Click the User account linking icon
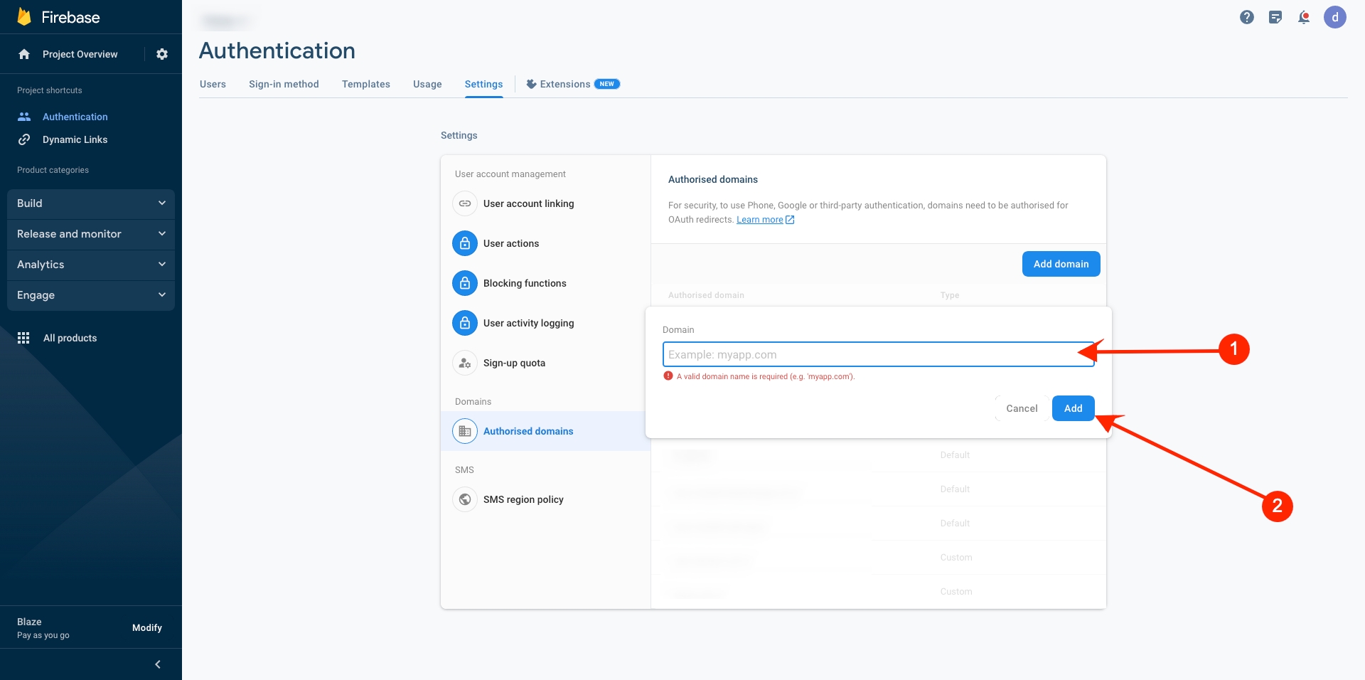The height and width of the screenshot is (680, 1365). coord(465,203)
